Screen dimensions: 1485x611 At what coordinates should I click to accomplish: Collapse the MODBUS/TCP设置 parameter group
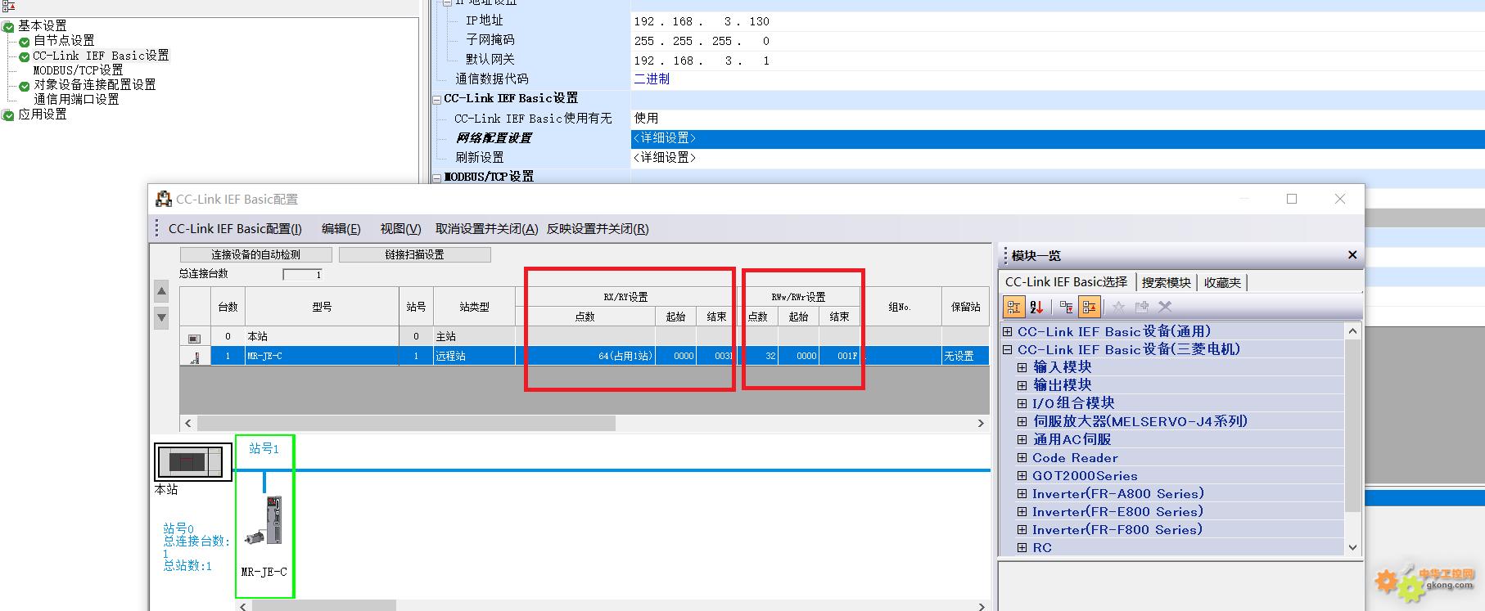436,177
